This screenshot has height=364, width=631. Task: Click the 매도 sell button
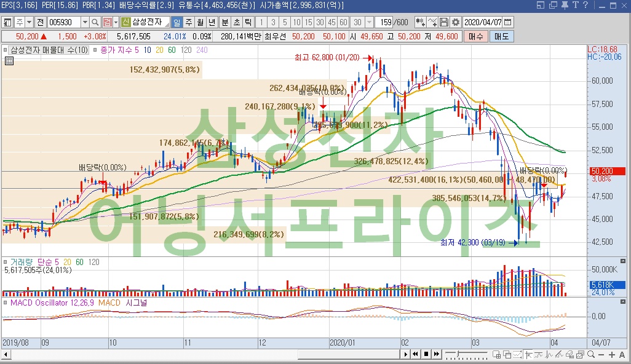pyautogui.click(x=501, y=36)
